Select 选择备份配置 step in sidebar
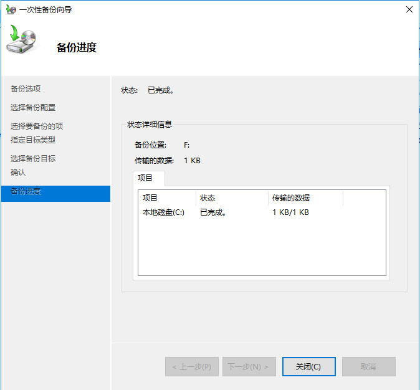The image size is (420, 390). point(33,107)
